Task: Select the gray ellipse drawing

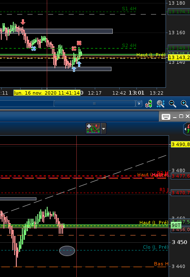Action: click(x=67, y=251)
